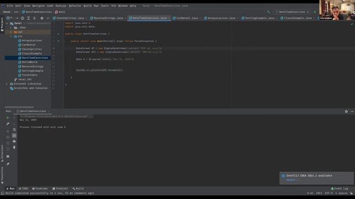Switch to ReverseStrings.java editor tab
The height and width of the screenshot is (199, 355).
tap(108, 18)
